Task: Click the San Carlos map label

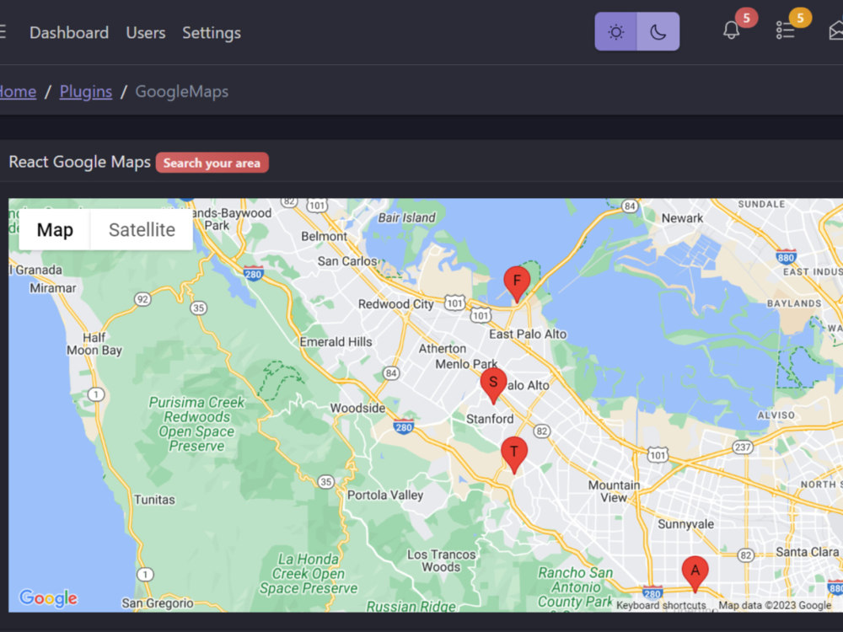Action: [x=346, y=261]
